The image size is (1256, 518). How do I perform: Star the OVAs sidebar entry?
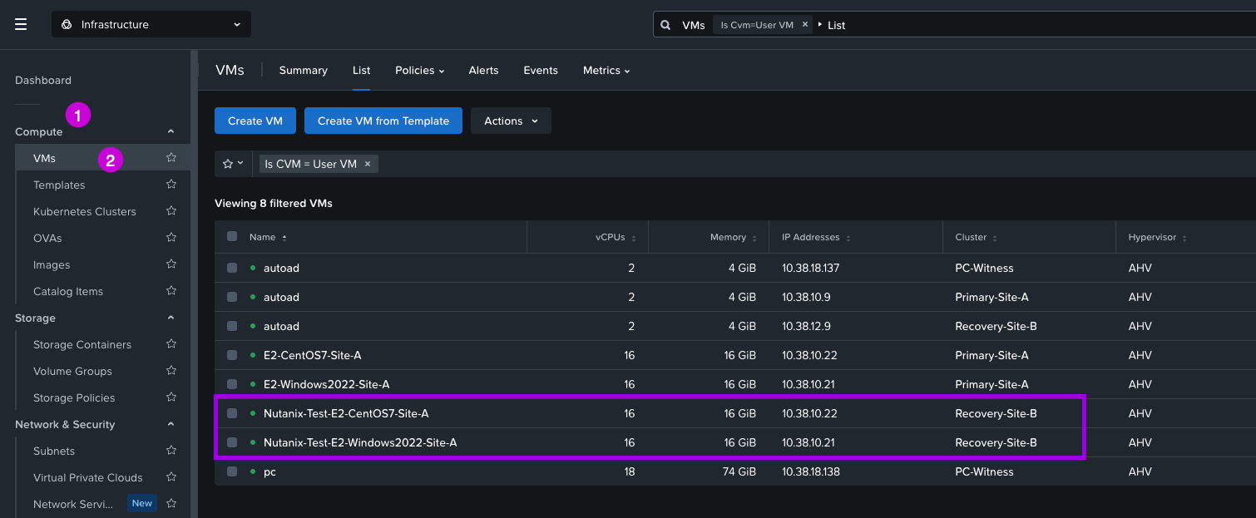point(171,237)
